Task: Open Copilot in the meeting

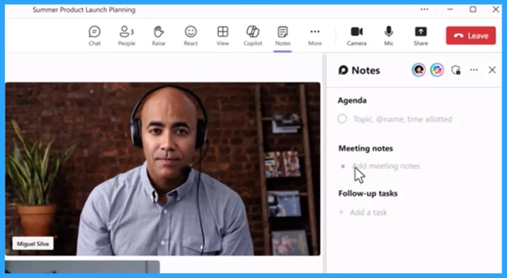Action: [x=253, y=36]
